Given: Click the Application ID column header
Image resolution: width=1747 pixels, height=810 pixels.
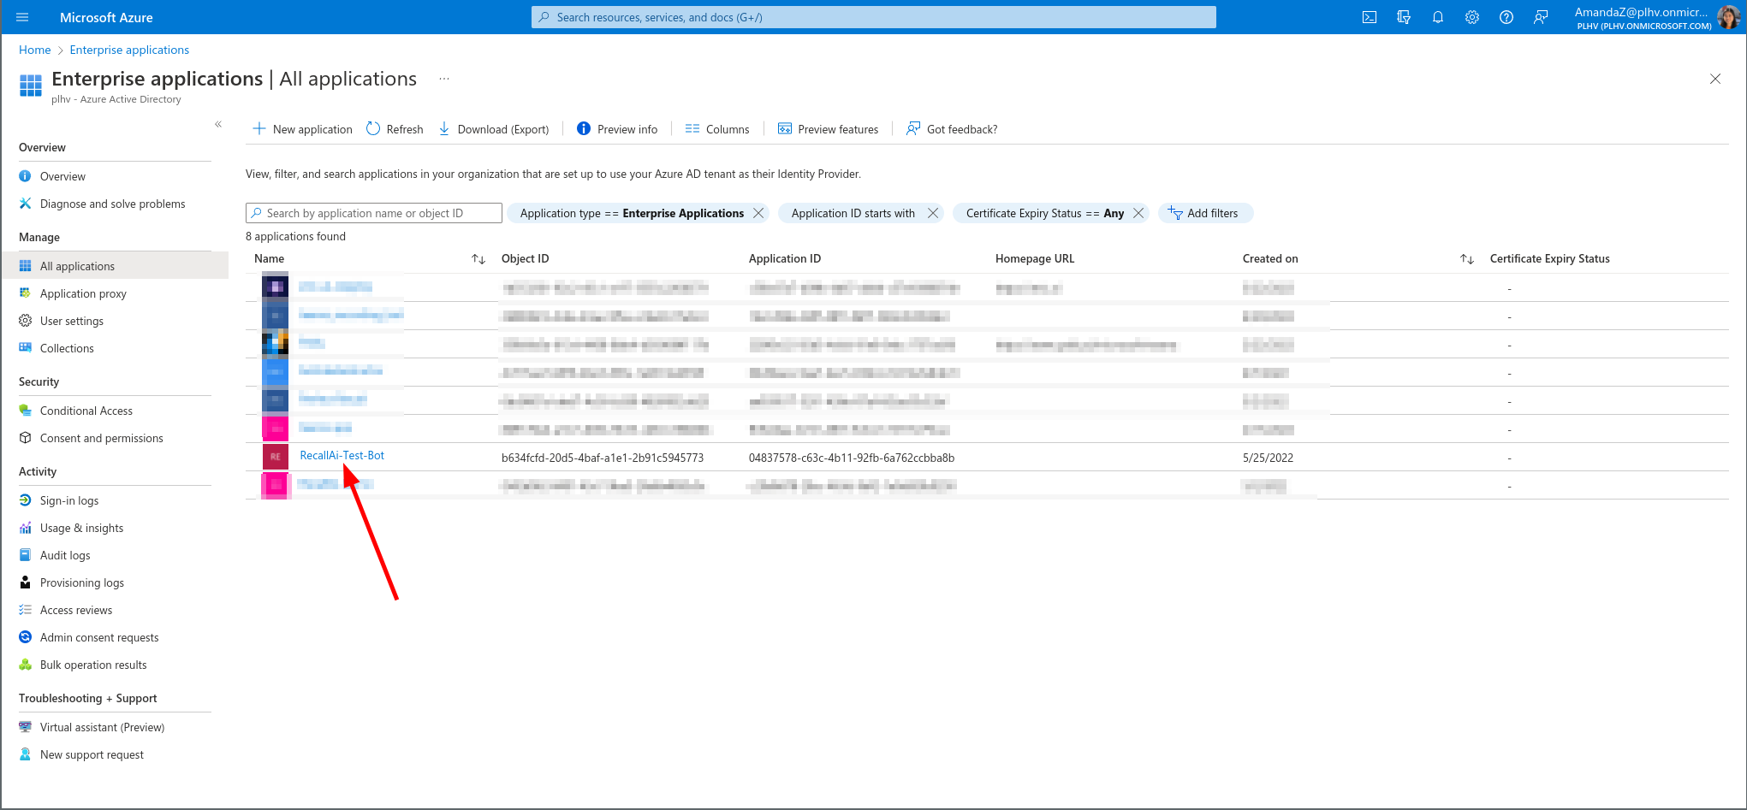Looking at the screenshot, I should tap(785, 258).
